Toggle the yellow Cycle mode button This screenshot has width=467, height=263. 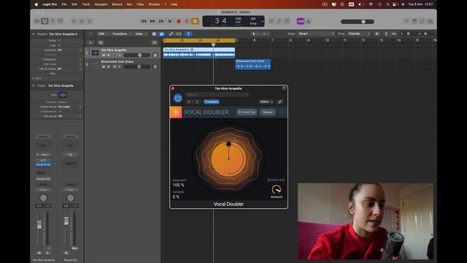pos(195,21)
